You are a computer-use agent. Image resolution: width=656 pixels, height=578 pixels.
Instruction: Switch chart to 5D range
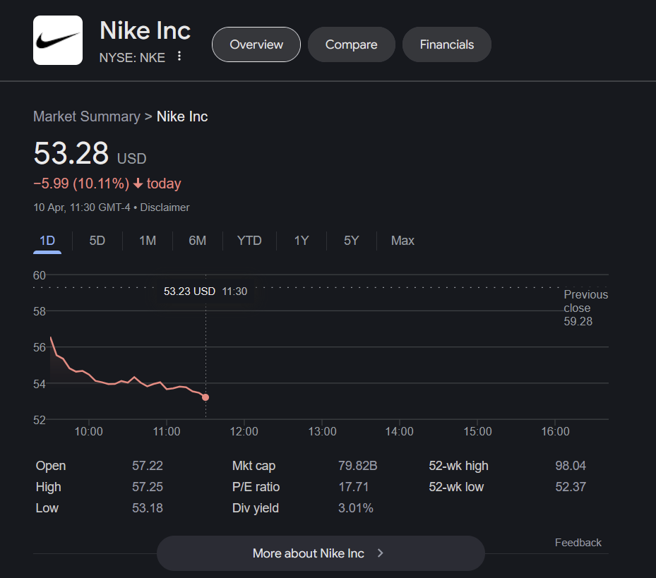97,241
